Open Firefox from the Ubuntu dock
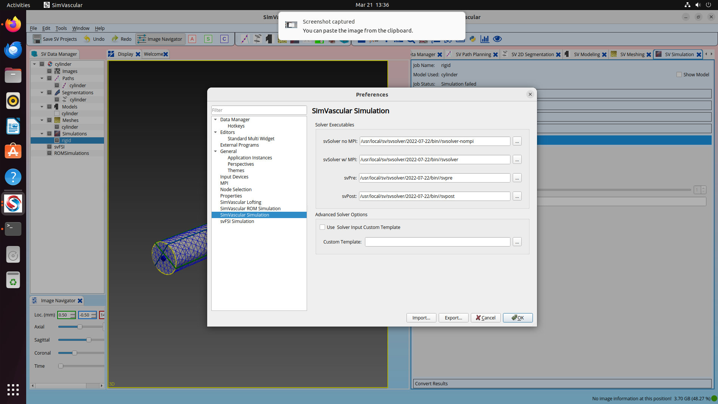This screenshot has height=404, width=718. [13, 25]
